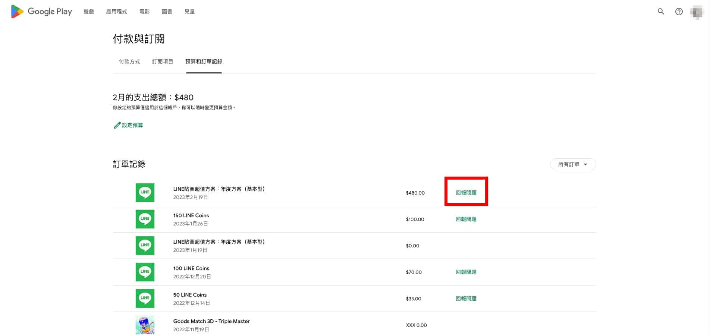
Task: Click the 付款與訂閱 page heading
Action: pyautogui.click(x=139, y=39)
